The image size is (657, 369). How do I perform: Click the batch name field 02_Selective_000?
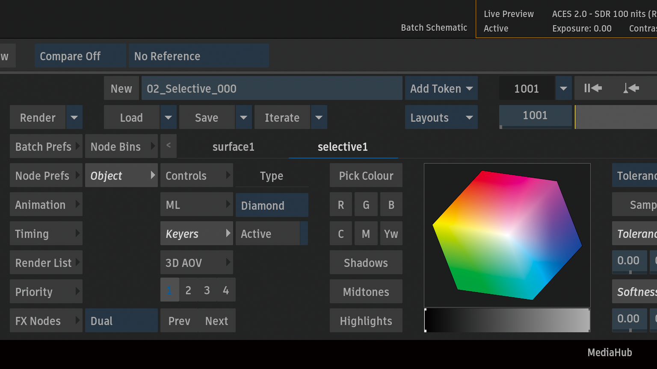click(x=272, y=88)
